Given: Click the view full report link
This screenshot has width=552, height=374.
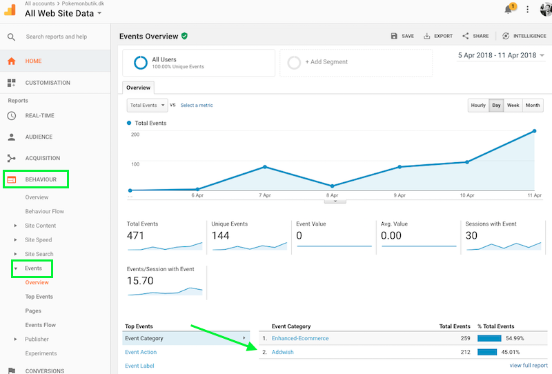Looking at the screenshot, I should pos(529,365).
